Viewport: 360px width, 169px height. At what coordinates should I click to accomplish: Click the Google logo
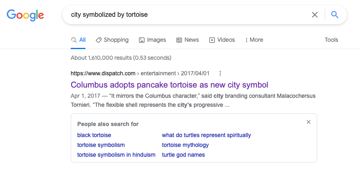25,15
